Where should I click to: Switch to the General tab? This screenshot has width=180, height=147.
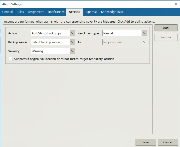7,12
